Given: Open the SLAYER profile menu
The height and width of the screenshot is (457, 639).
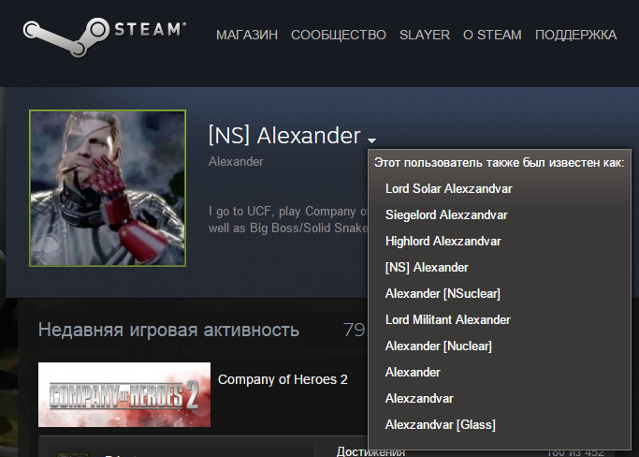Looking at the screenshot, I should pos(425,35).
